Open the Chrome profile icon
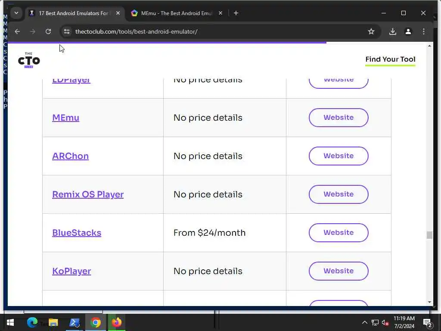The height and width of the screenshot is (331, 441). point(408,31)
